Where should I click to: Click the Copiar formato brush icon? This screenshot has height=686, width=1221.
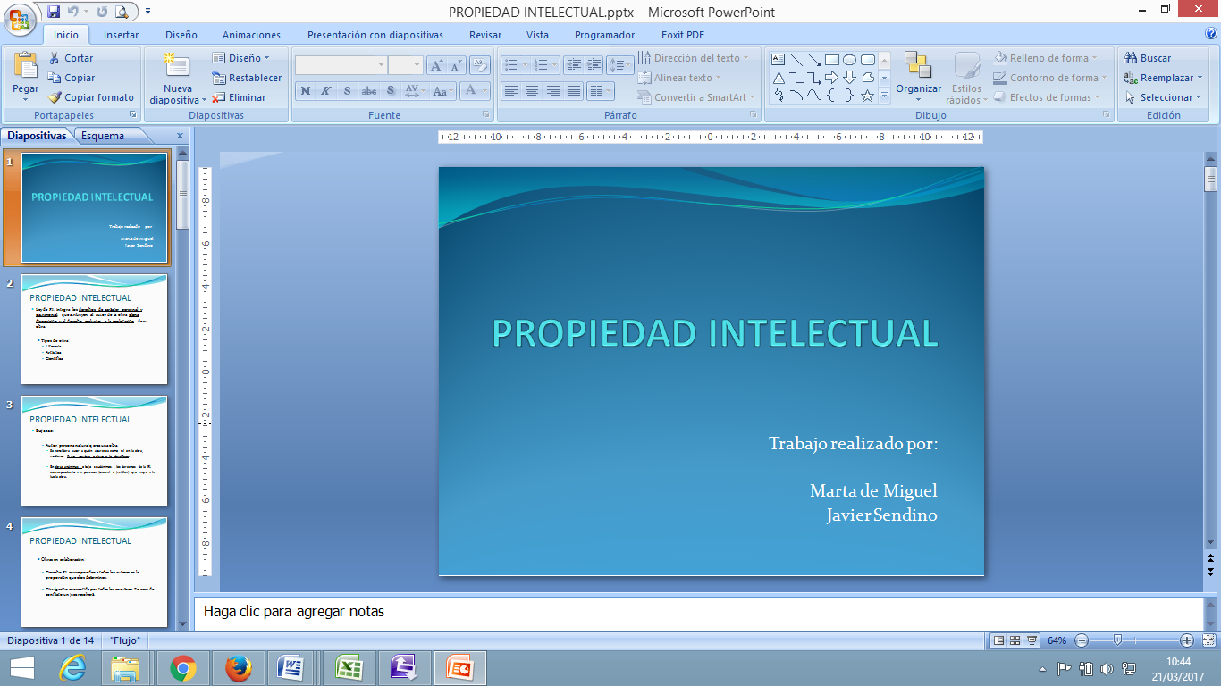(55, 97)
